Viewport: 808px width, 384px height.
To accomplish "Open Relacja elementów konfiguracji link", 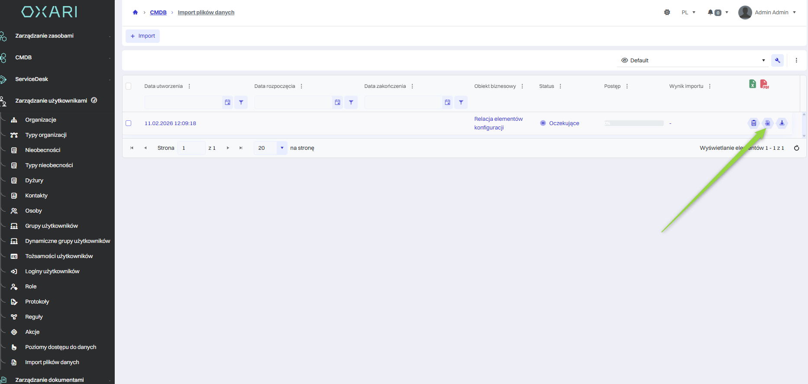I will 498,123.
